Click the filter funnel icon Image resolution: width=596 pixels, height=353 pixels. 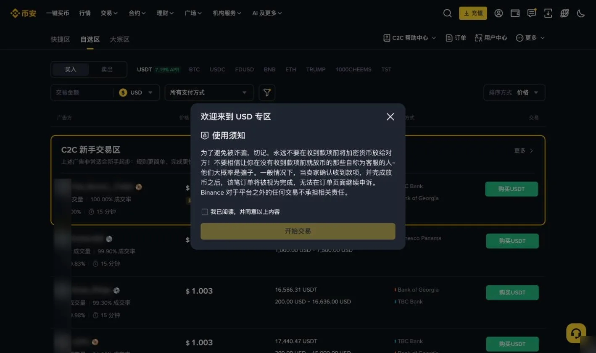[x=267, y=92]
